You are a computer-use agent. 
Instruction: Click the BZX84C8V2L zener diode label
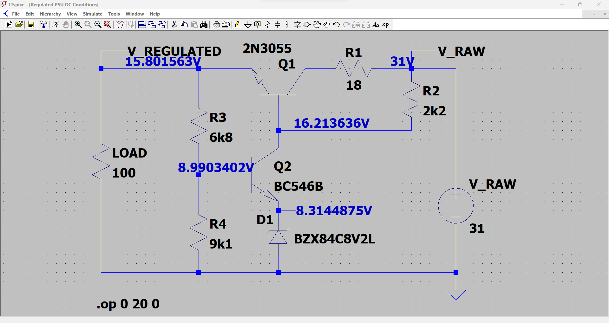[335, 239]
